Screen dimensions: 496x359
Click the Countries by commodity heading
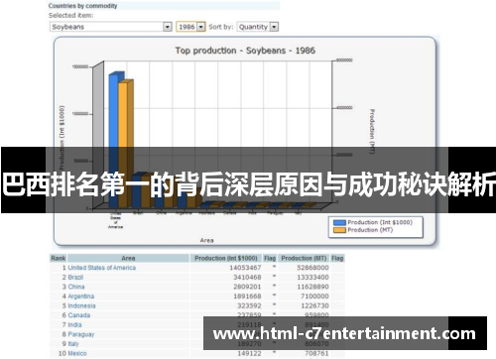[x=82, y=6]
